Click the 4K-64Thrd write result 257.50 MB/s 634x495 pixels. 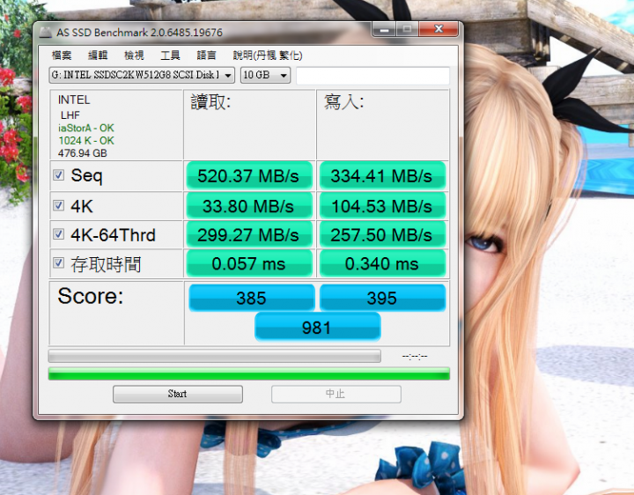point(382,235)
